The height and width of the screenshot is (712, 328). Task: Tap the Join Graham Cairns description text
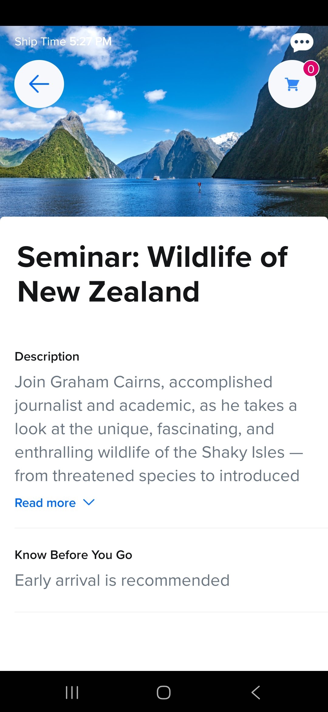[159, 429]
